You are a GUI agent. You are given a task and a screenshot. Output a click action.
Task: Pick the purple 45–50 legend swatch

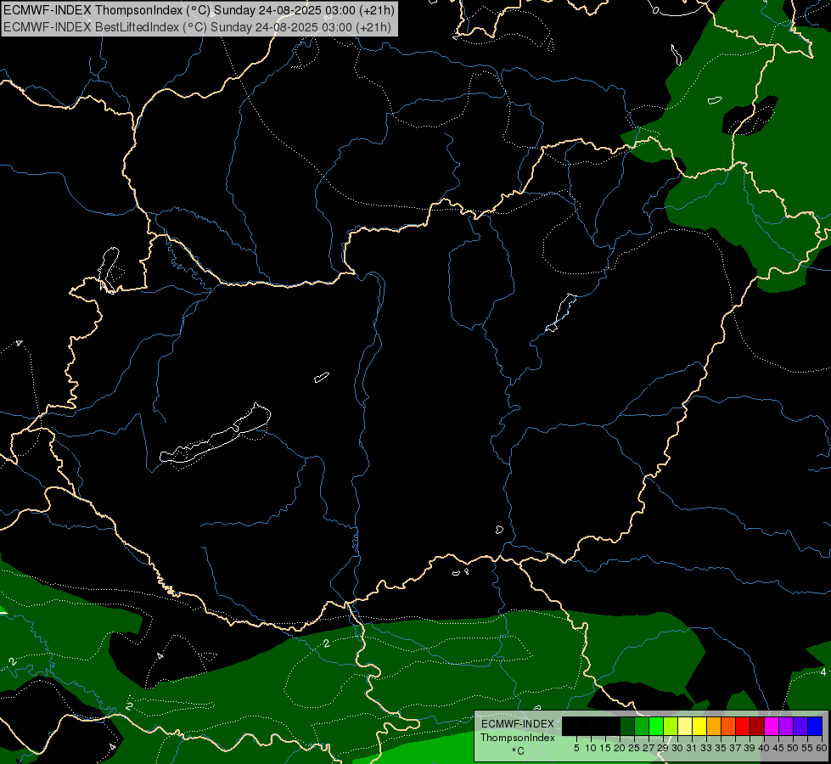coord(786,726)
